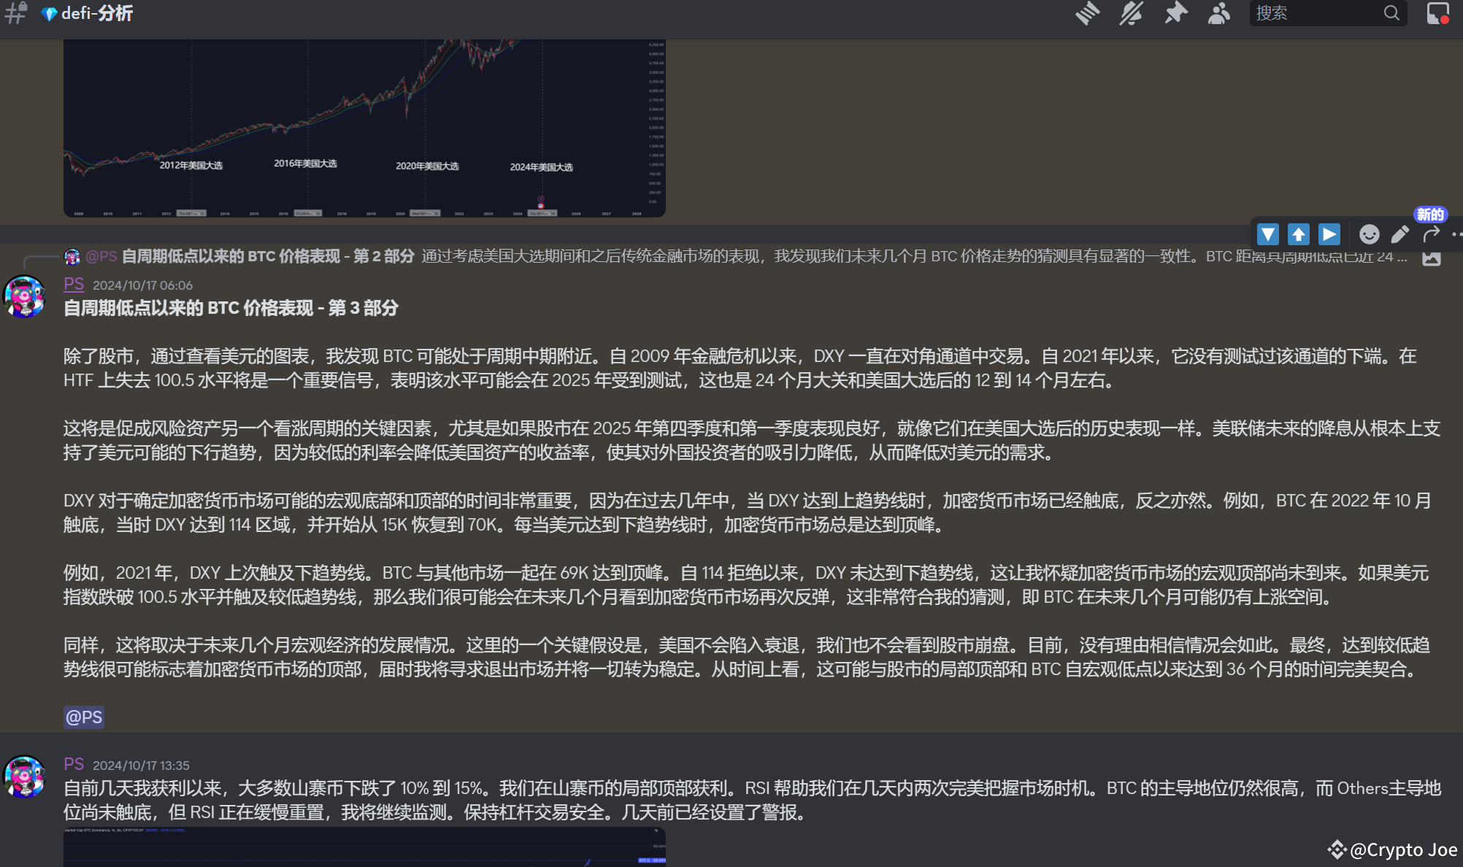React with the down-triangle emoji
The image size is (1463, 867).
point(1268,234)
